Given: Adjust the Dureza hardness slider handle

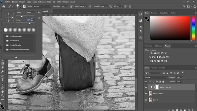Looking at the screenshot, I should tap(30, 23).
